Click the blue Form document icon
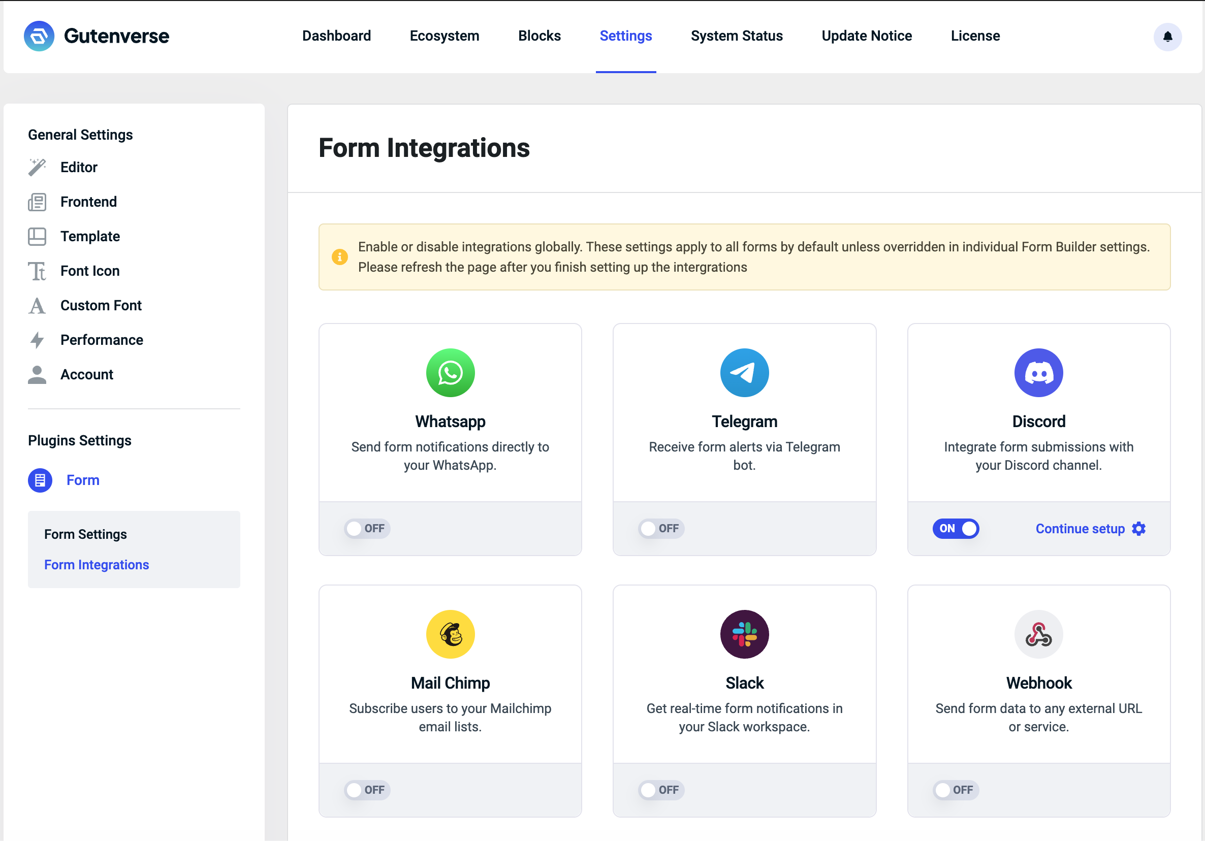This screenshot has height=841, width=1205. pyautogui.click(x=40, y=480)
